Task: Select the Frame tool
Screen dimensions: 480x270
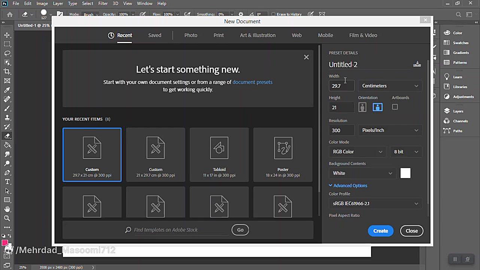Action: pos(7,81)
